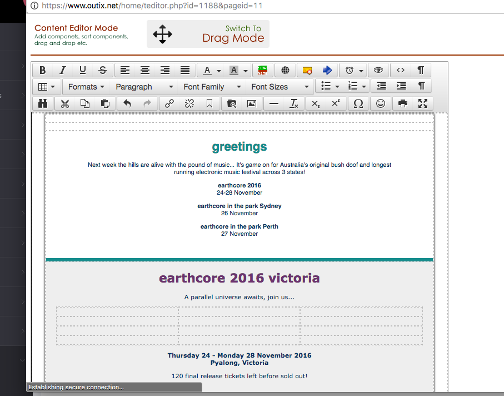Insert date/time with the clock icon

coord(350,70)
